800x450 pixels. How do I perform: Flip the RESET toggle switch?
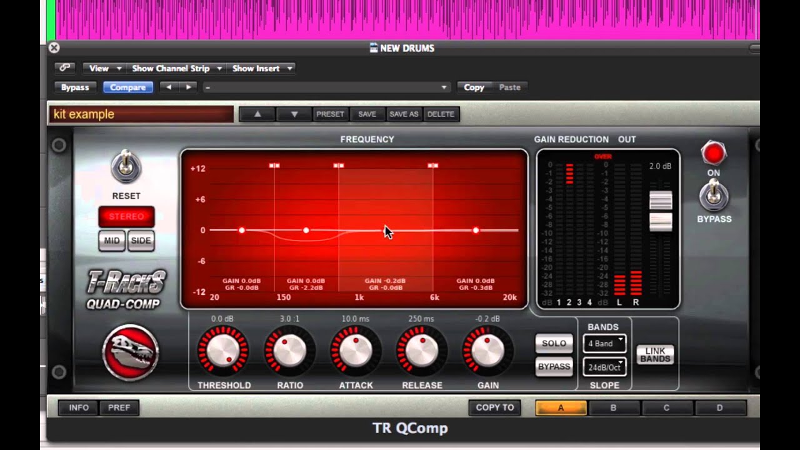point(126,167)
